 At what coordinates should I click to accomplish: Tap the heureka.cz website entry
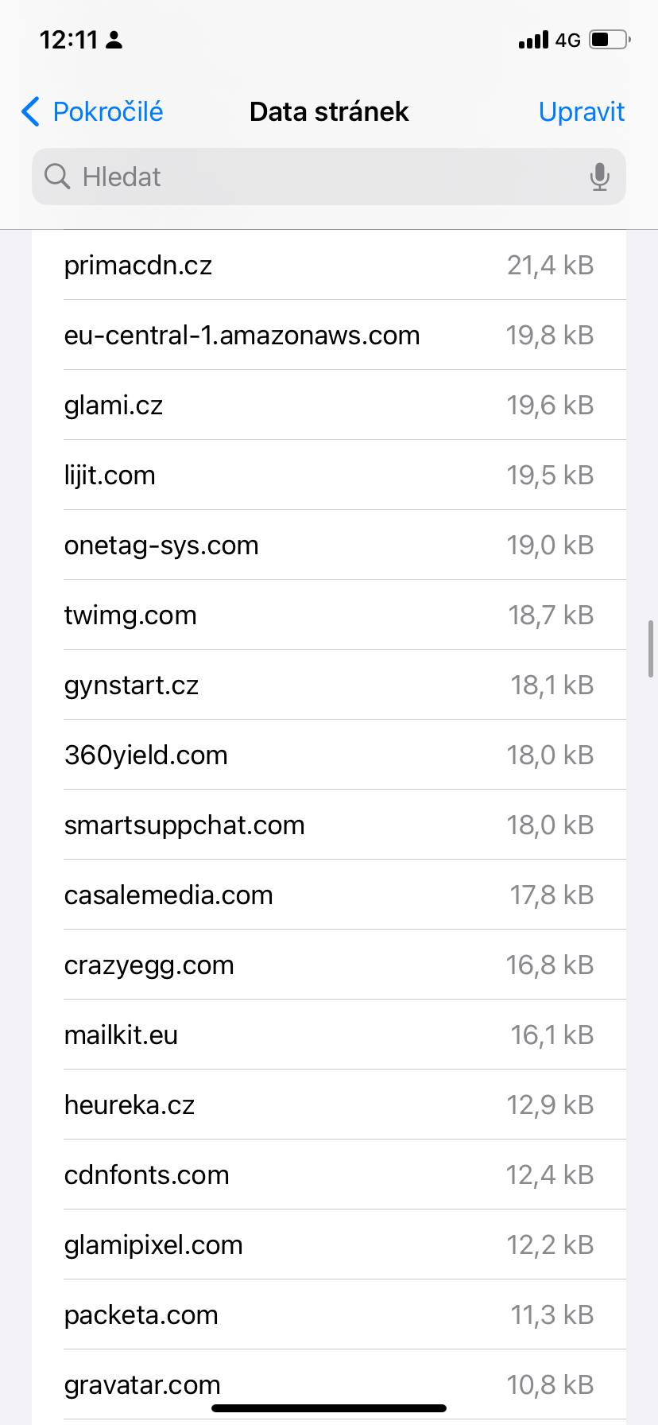pos(329,1105)
